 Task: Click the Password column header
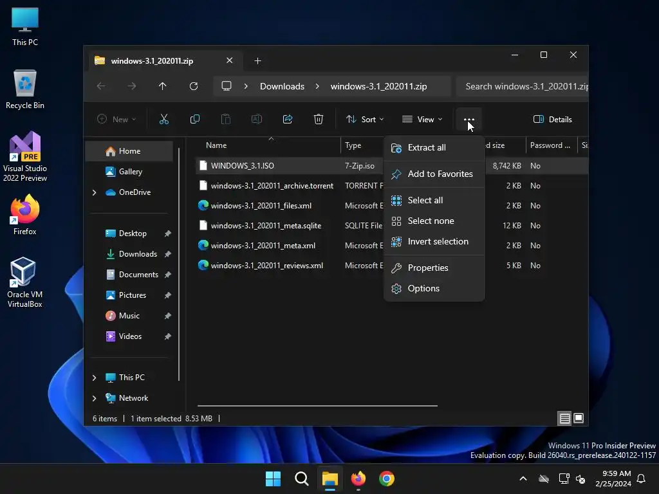pos(551,145)
